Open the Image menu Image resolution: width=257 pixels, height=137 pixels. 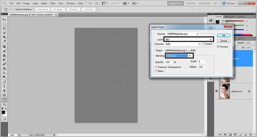pos(26,3)
